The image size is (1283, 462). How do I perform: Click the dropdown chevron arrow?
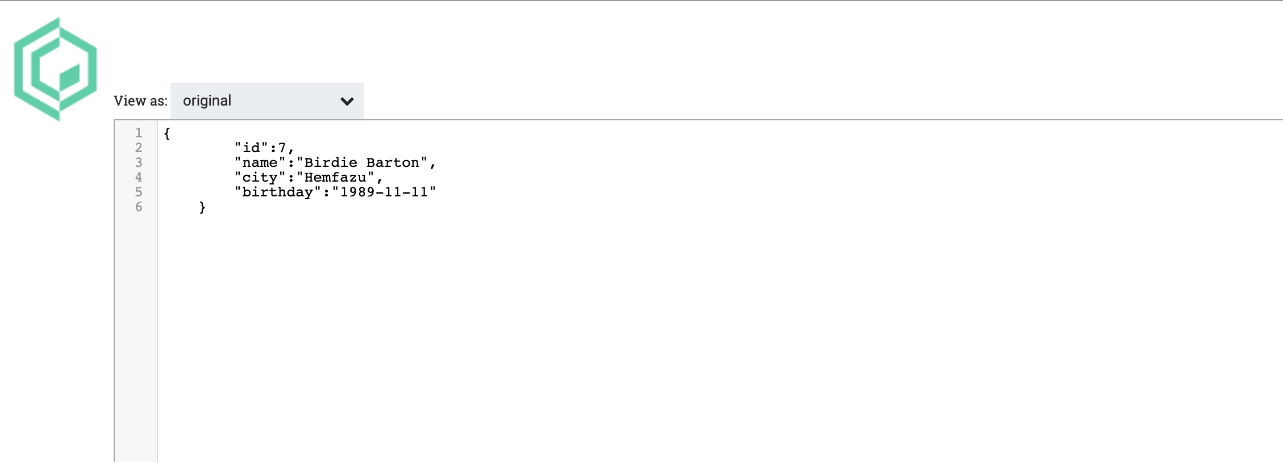pos(347,102)
